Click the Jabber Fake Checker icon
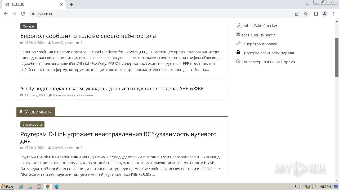The height and width of the screenshot is (190, 339). (x=238, y=25)
